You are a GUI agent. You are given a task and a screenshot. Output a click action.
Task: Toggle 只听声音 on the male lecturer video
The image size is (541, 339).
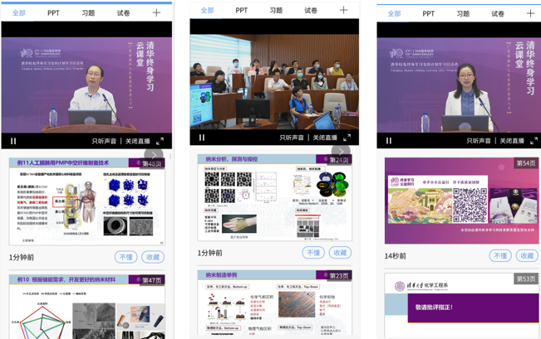click(x=105, y=141)
